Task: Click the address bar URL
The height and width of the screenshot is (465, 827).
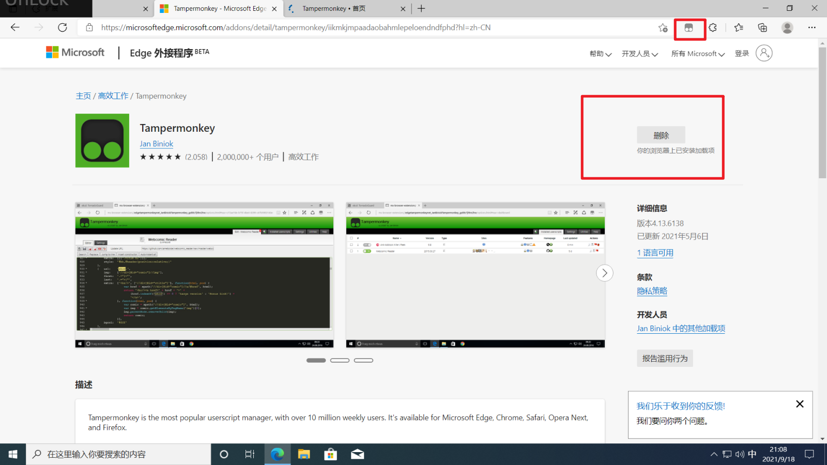Action: (296, 27)
